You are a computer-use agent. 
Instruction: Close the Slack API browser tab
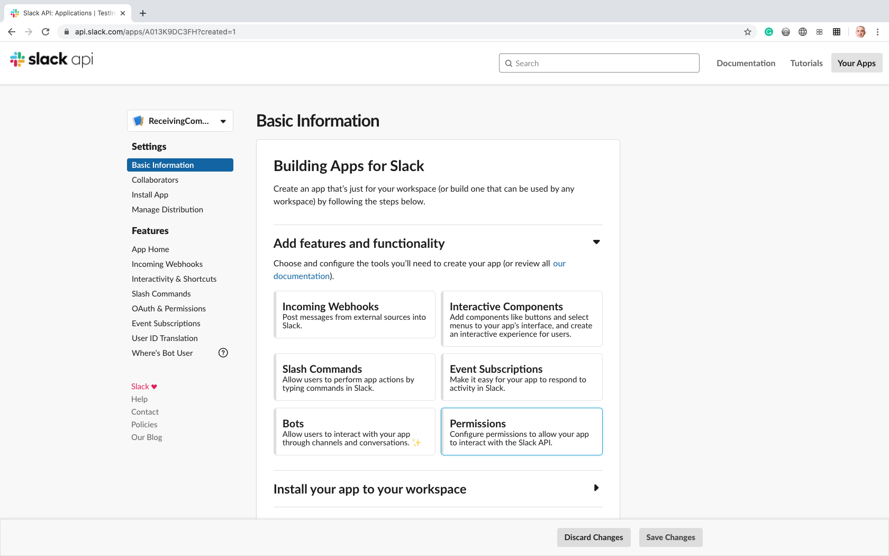click(123, 13)
